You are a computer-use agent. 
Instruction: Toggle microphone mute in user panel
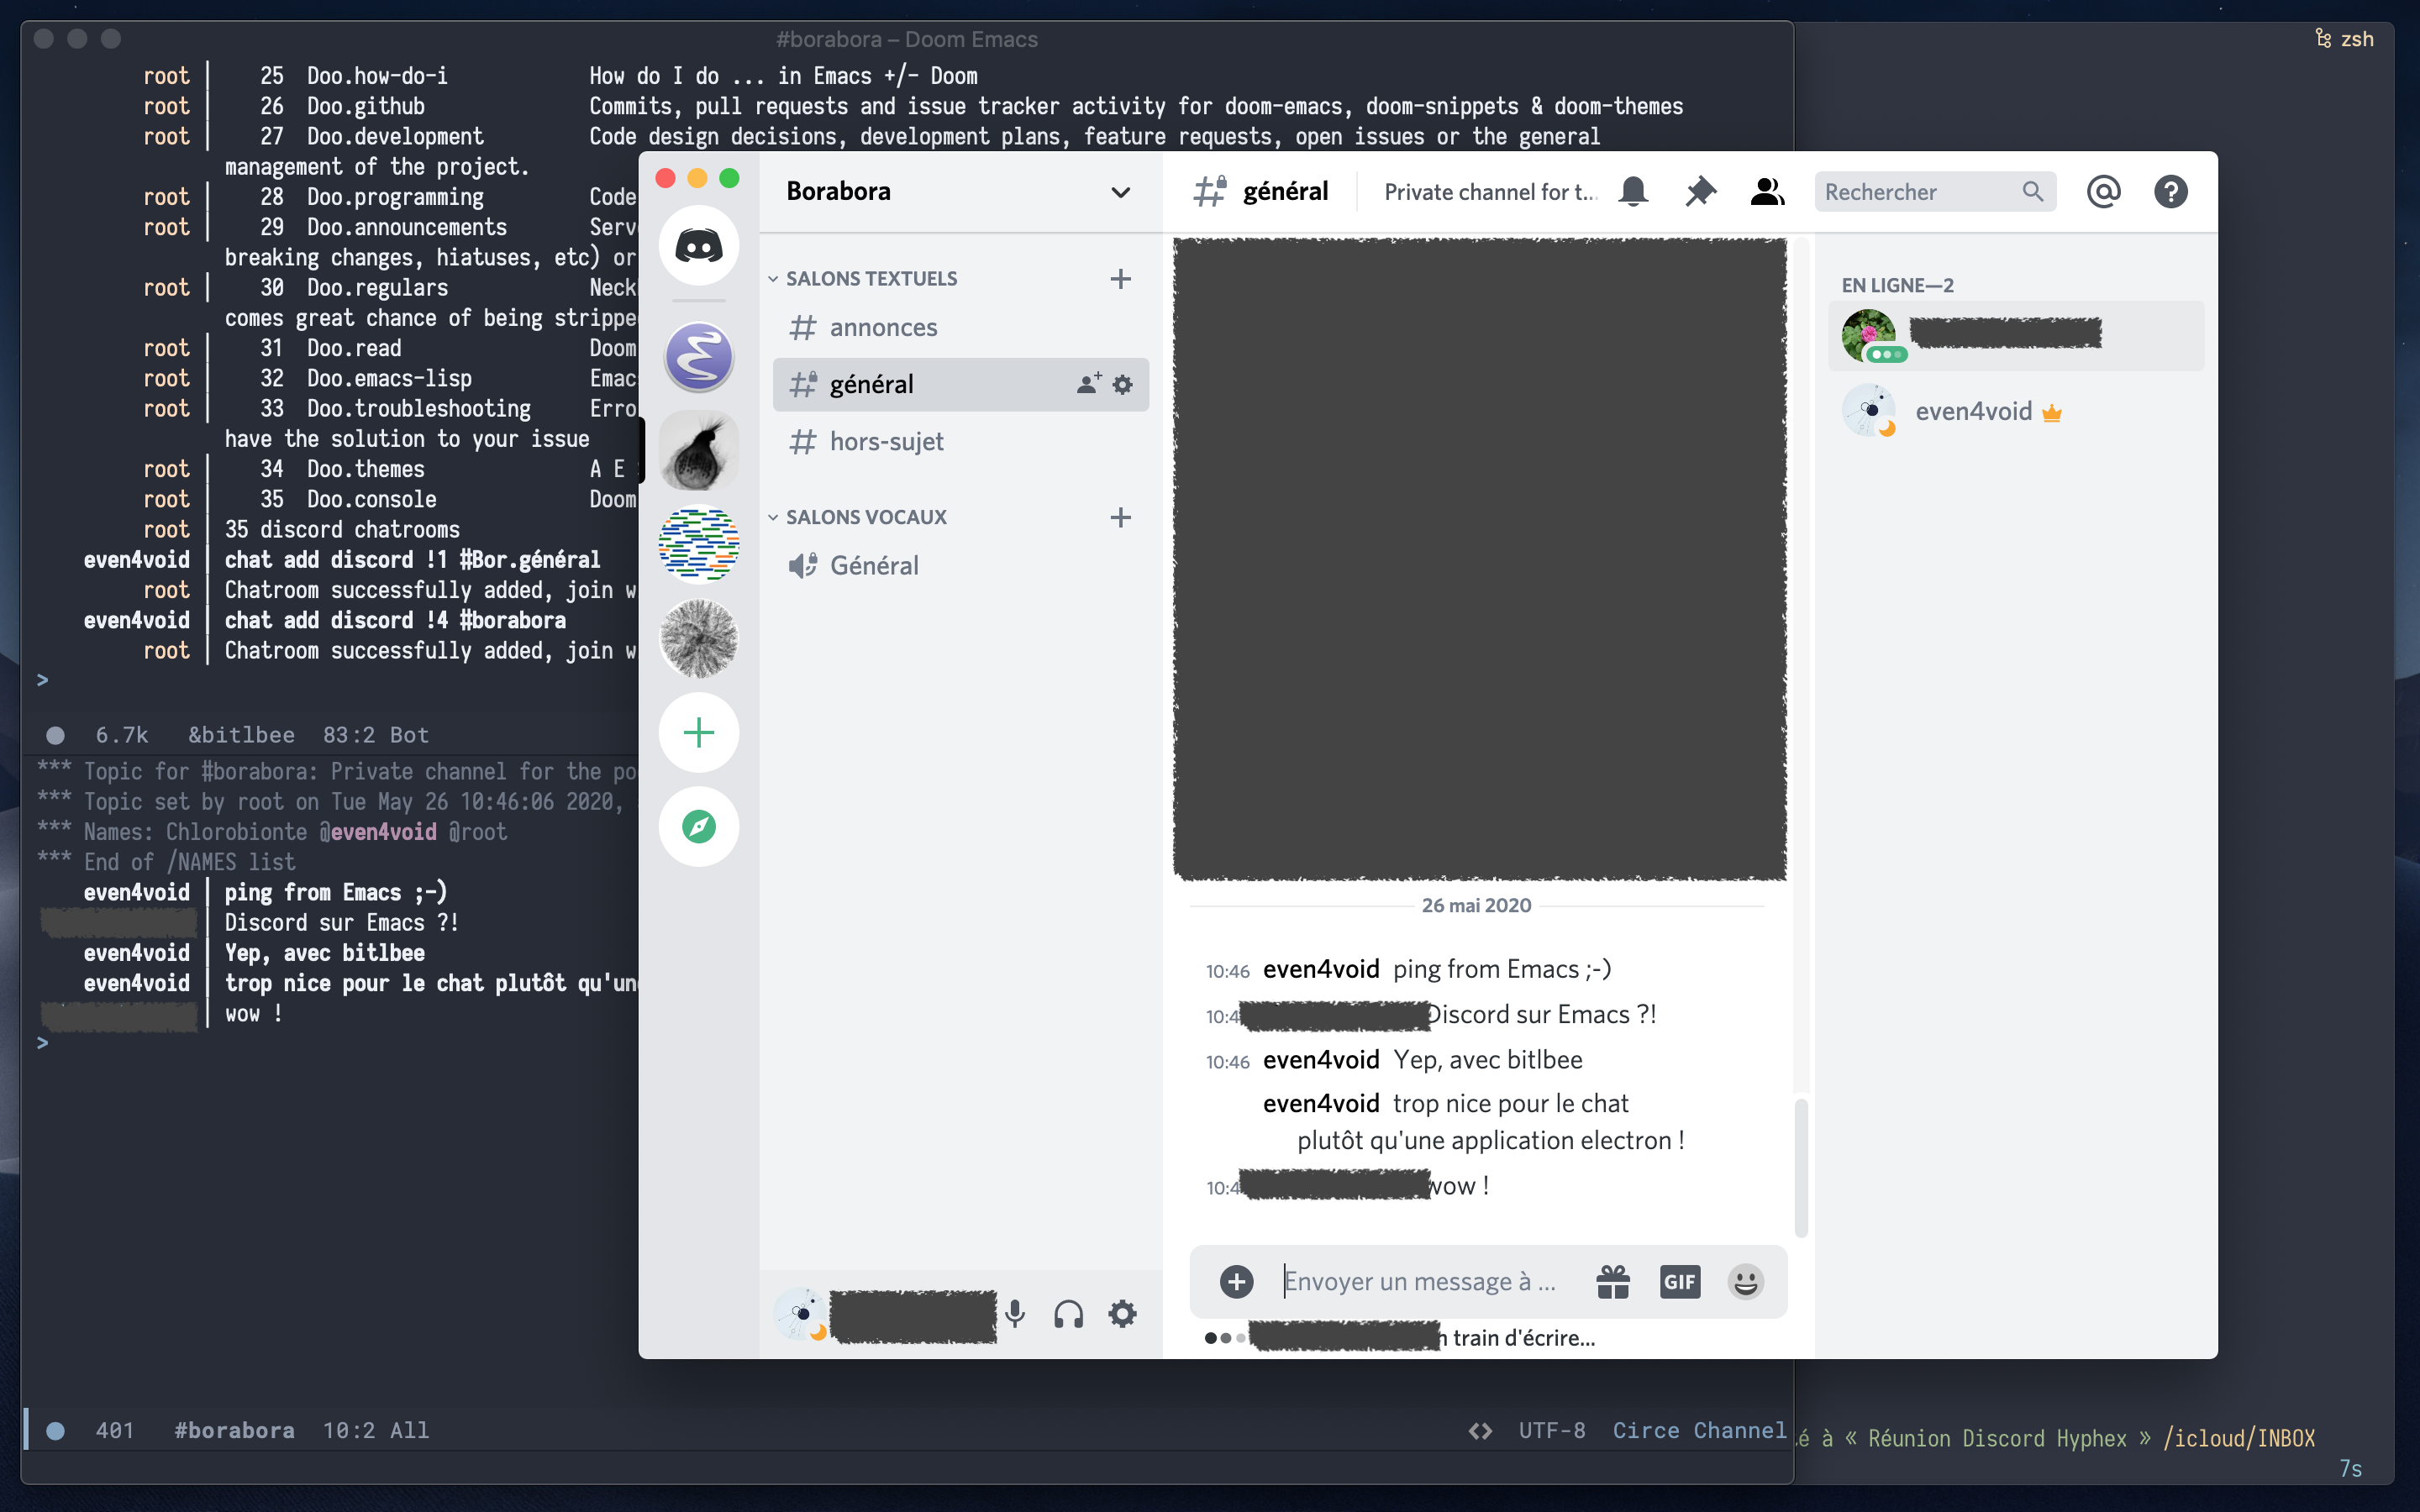[x=1015, y=1313]
